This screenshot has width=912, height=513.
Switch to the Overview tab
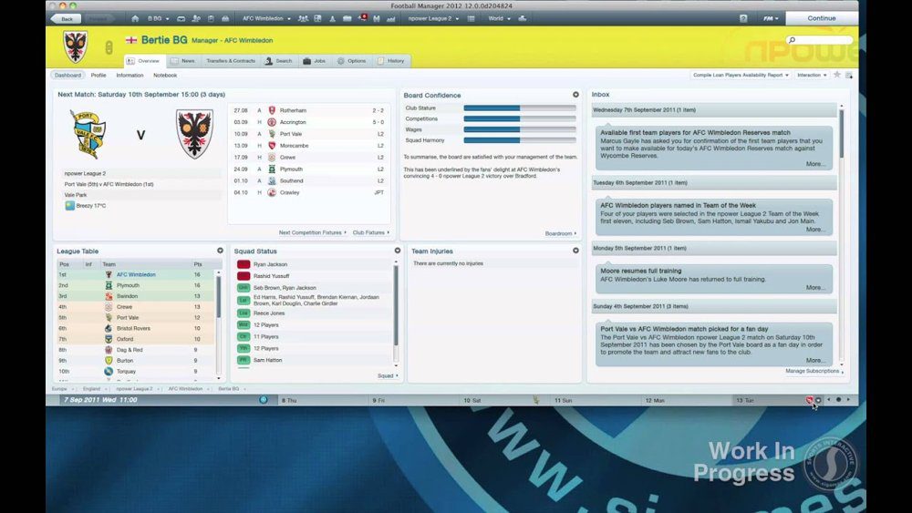tap(144, 61)
